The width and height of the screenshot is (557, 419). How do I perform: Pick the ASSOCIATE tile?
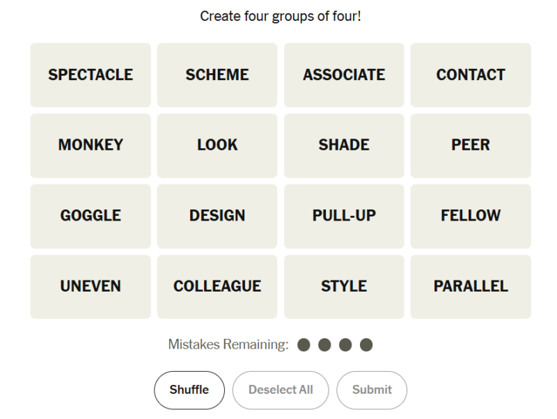coord(344,75)
